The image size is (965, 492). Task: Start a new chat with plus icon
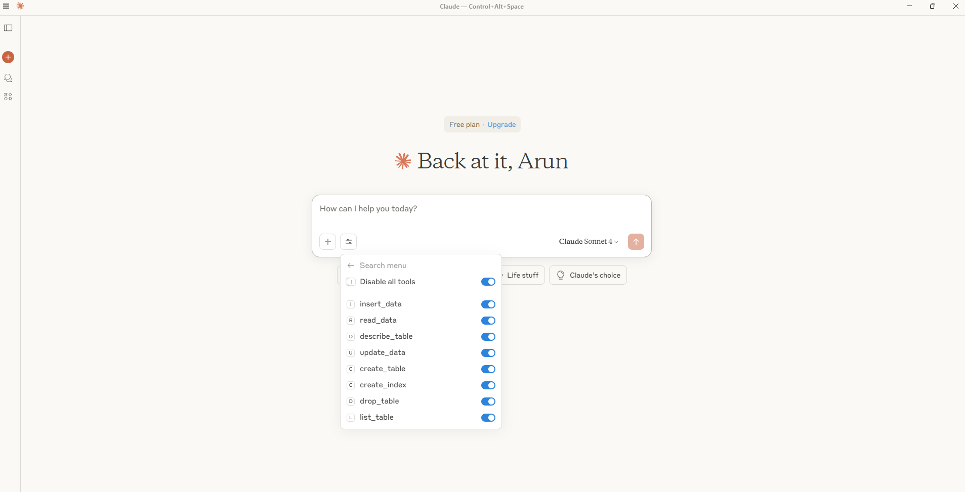[x=8, y=57]
